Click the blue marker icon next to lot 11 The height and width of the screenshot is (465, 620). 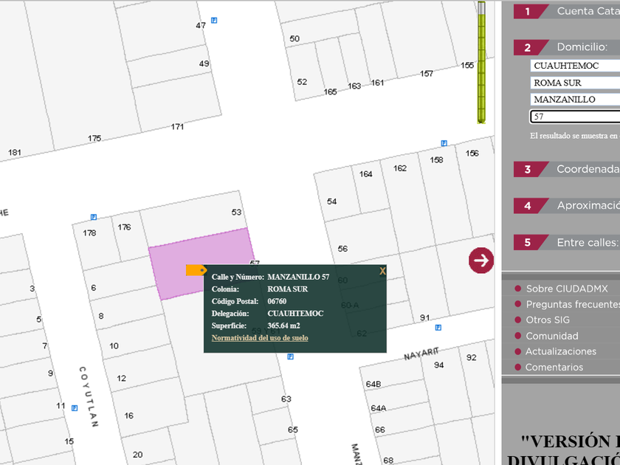point(75,407)
